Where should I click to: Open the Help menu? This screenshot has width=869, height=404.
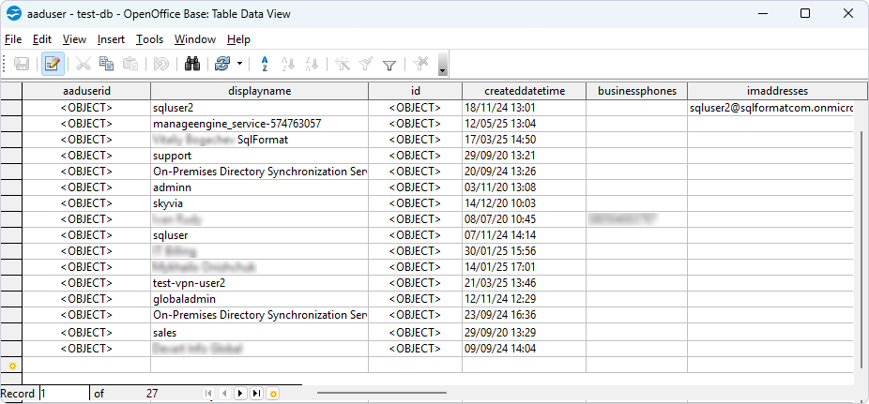[x=239, y=39]
